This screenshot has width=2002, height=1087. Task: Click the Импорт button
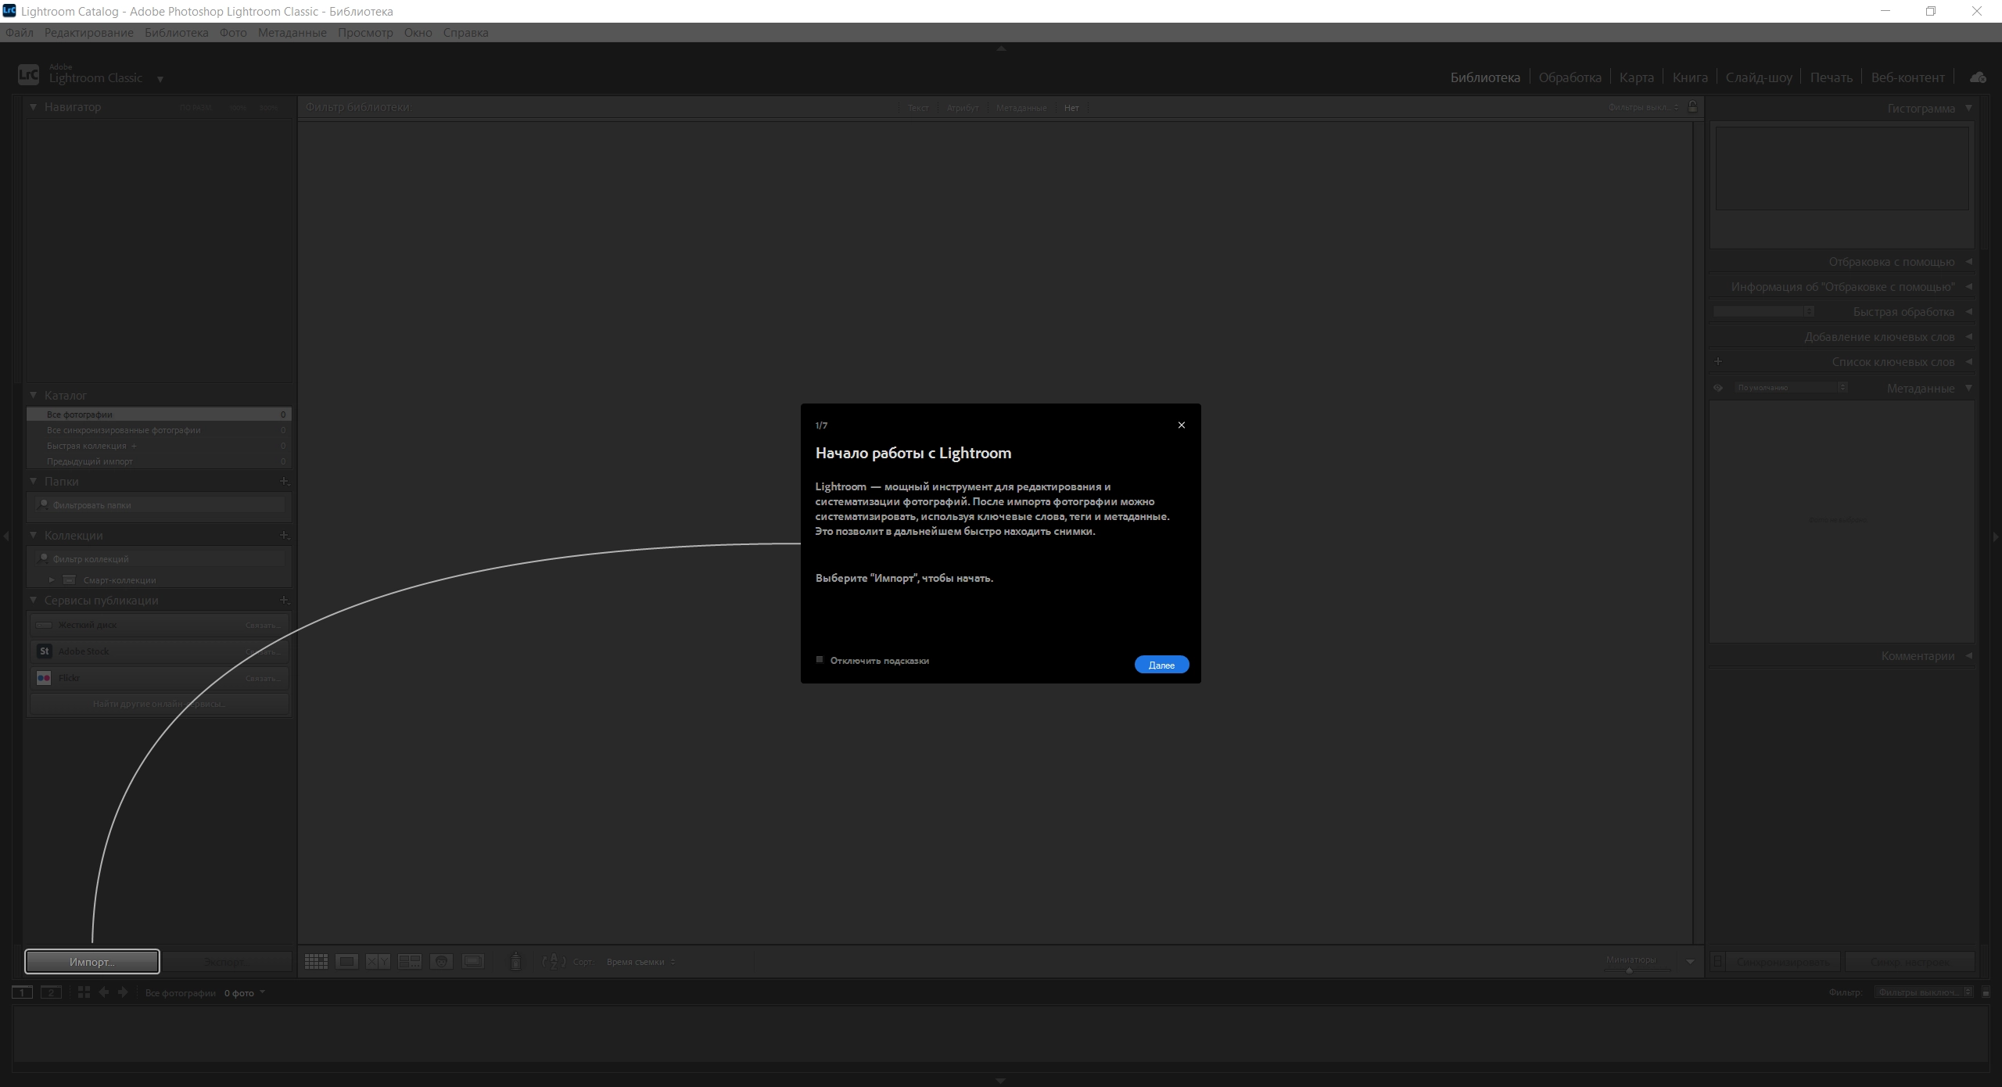point(92,962)
